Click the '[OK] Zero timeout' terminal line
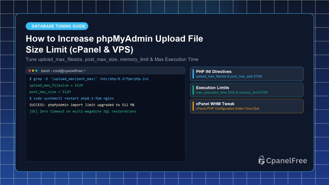This screenshot has width=329, height=185. click(83, 111)
